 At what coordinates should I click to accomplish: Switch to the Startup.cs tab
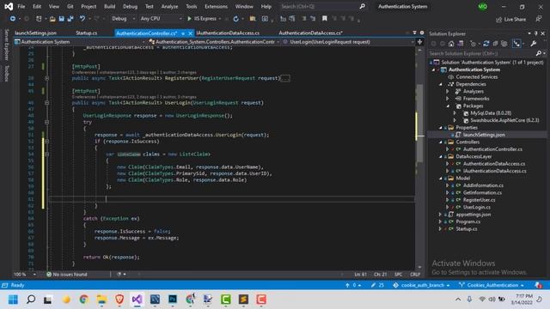[86, 33]
